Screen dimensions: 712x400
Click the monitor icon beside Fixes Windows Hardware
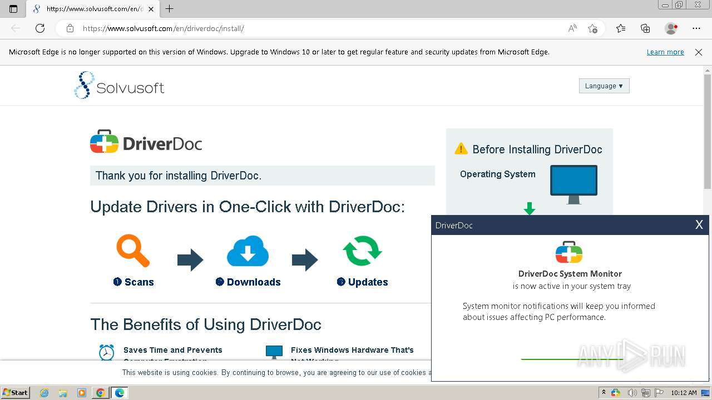(274, 352)
